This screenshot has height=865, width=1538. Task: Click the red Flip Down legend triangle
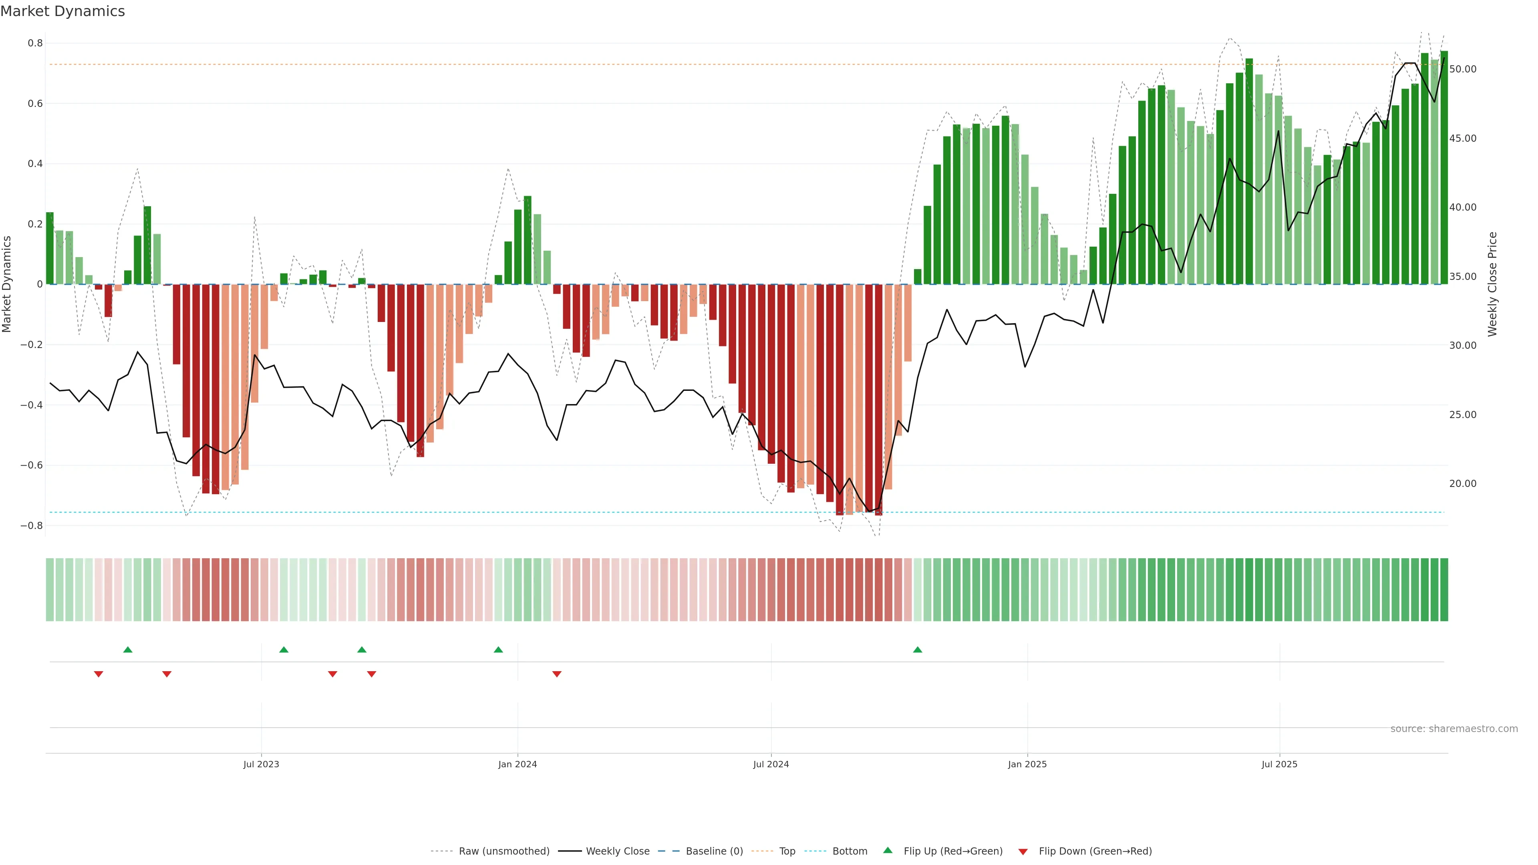pos(1023,851)
